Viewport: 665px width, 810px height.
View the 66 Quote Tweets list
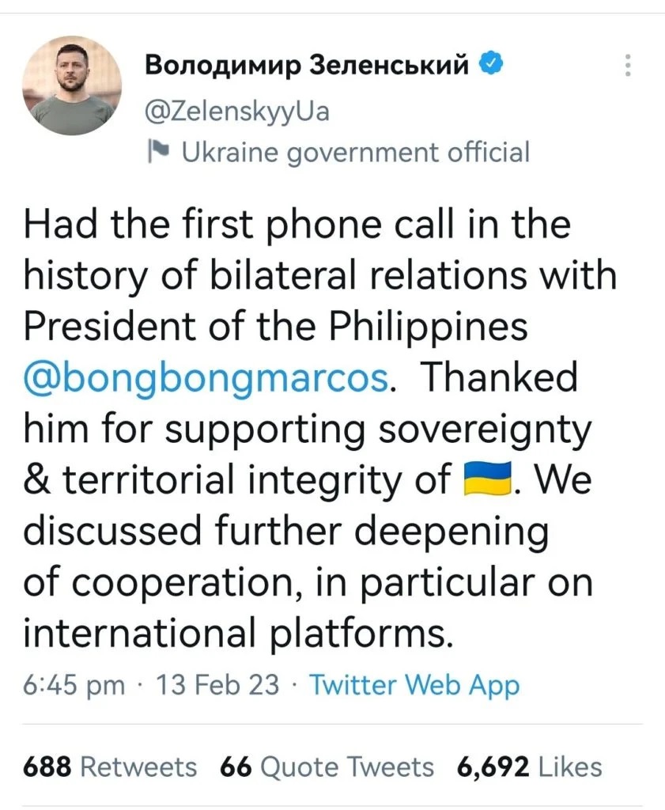[327, 766]
